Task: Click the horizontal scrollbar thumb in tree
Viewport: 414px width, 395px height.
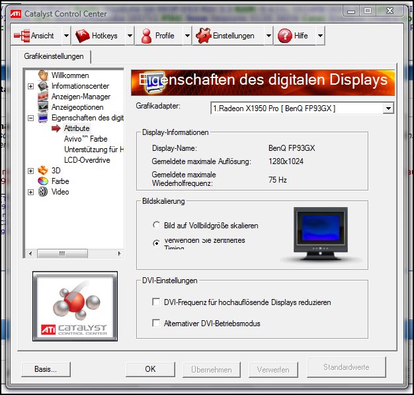Action: tap(62, 253)
